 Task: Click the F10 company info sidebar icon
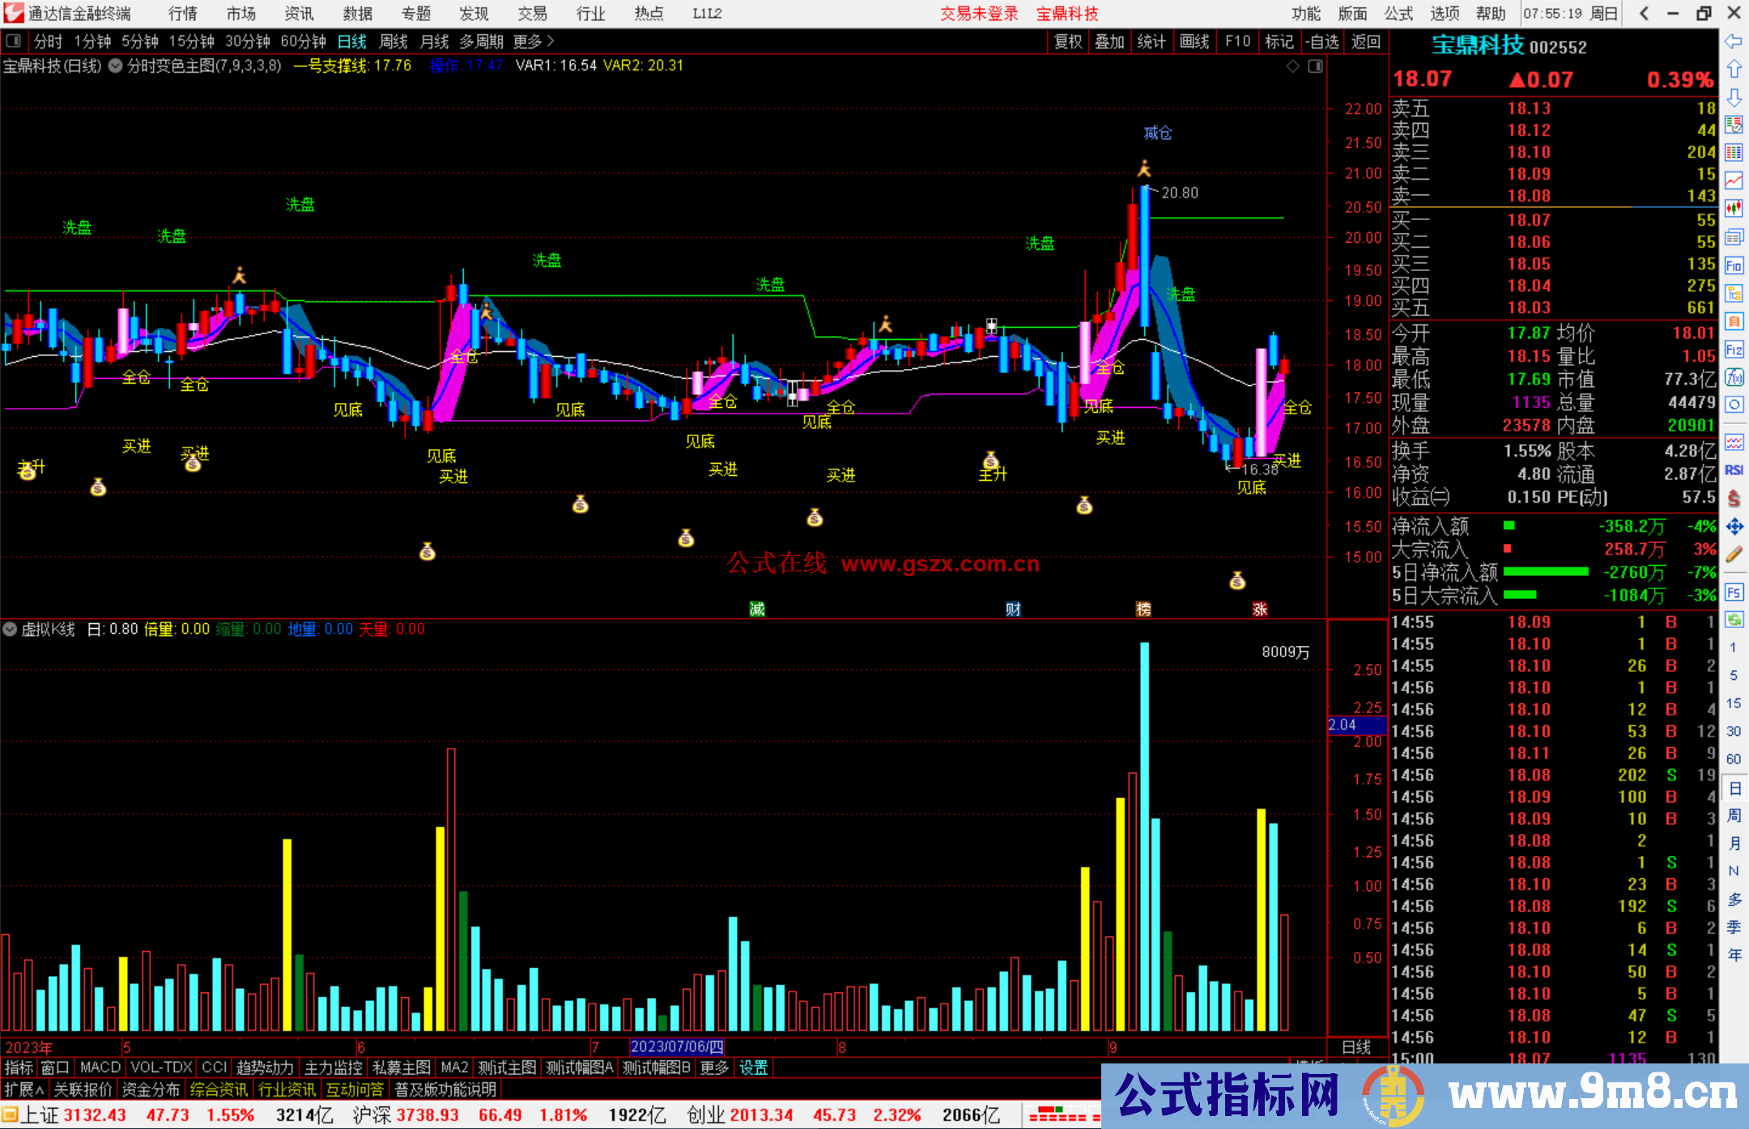click(x=1734, y=266)
